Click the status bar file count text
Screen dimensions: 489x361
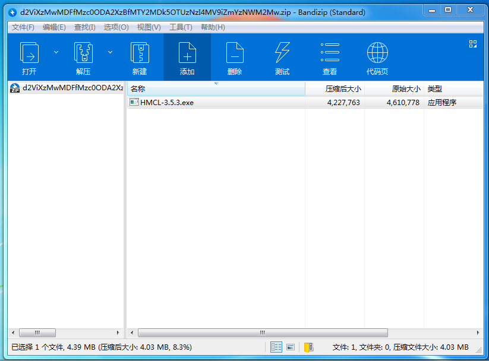[400, 347]
